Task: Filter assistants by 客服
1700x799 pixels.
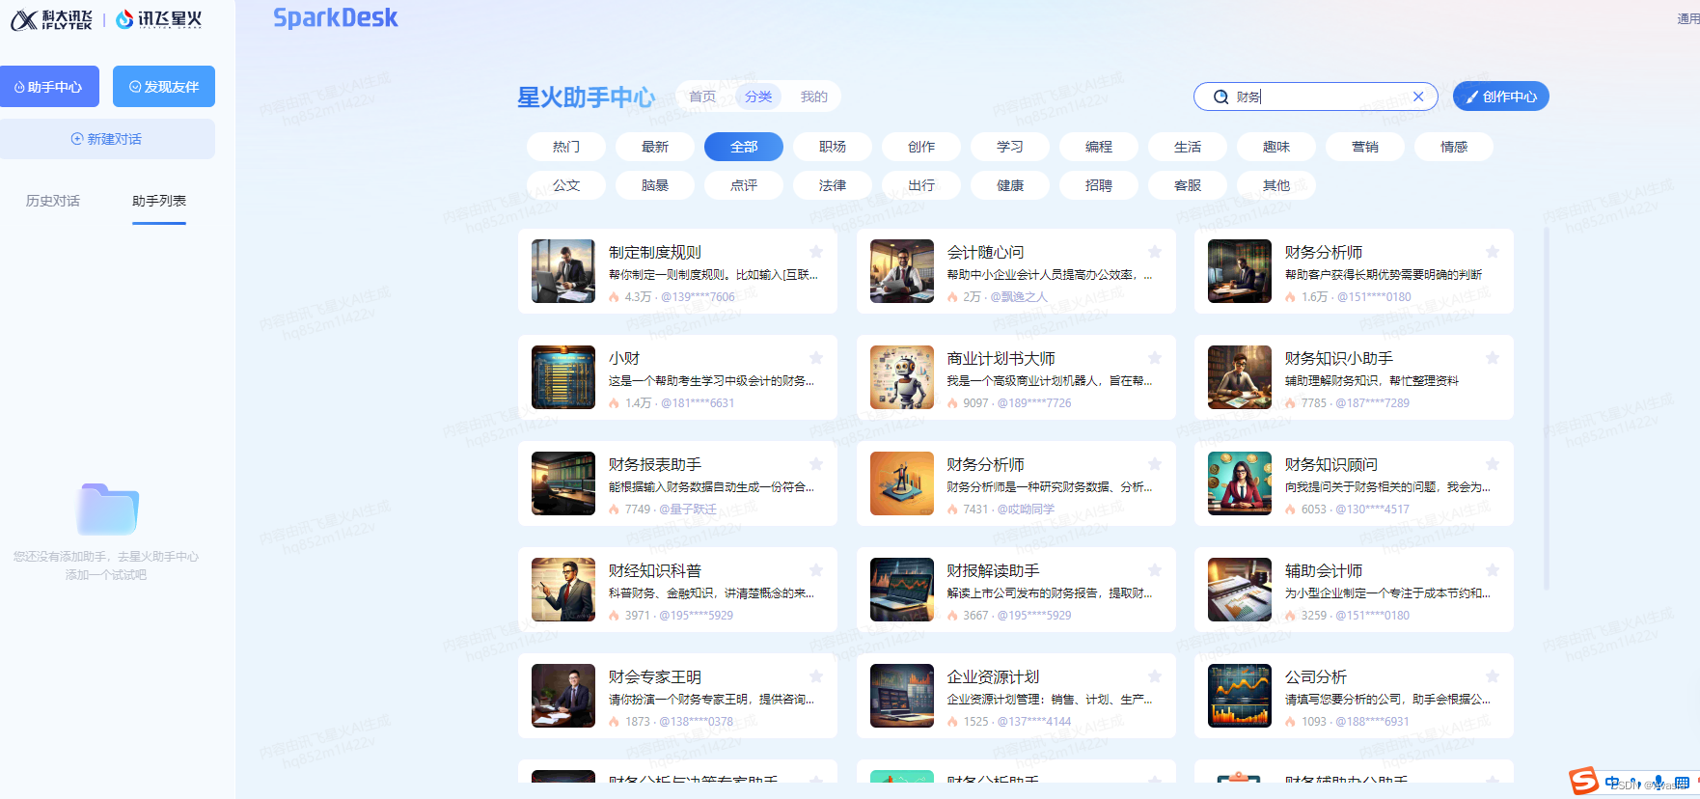Action: tap(1188, 185)
